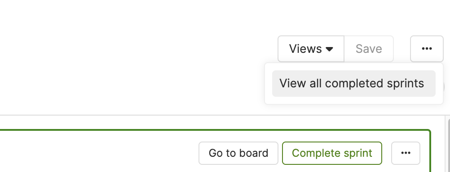Toggle the Views menu open state

click(x=311, y=49)
